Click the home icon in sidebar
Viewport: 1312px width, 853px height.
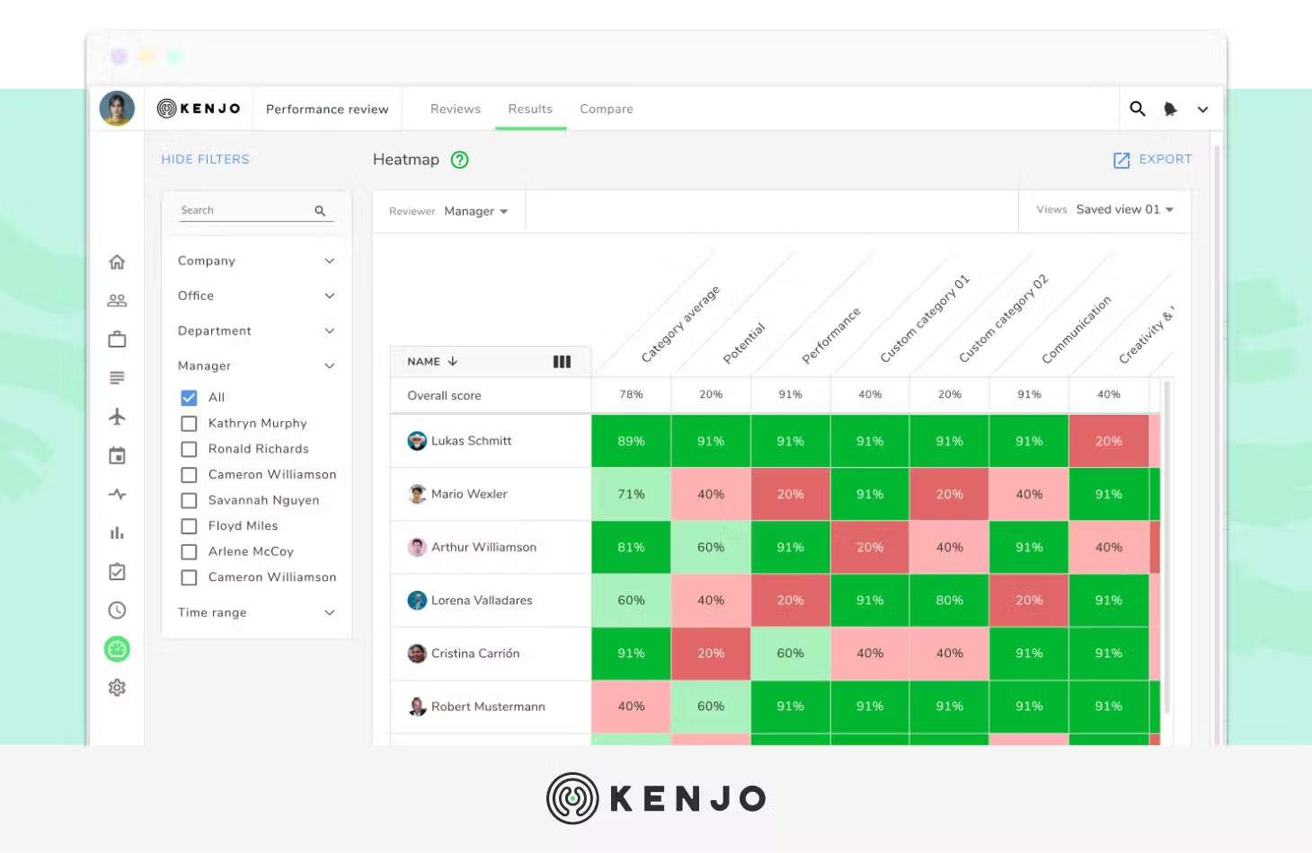point(117,262)
